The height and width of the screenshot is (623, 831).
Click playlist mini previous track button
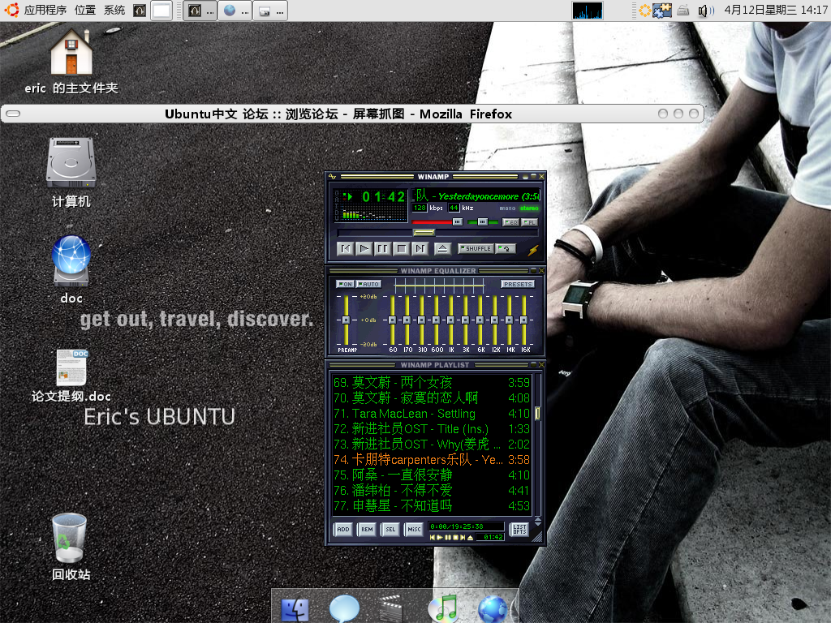tap(433, 537)
